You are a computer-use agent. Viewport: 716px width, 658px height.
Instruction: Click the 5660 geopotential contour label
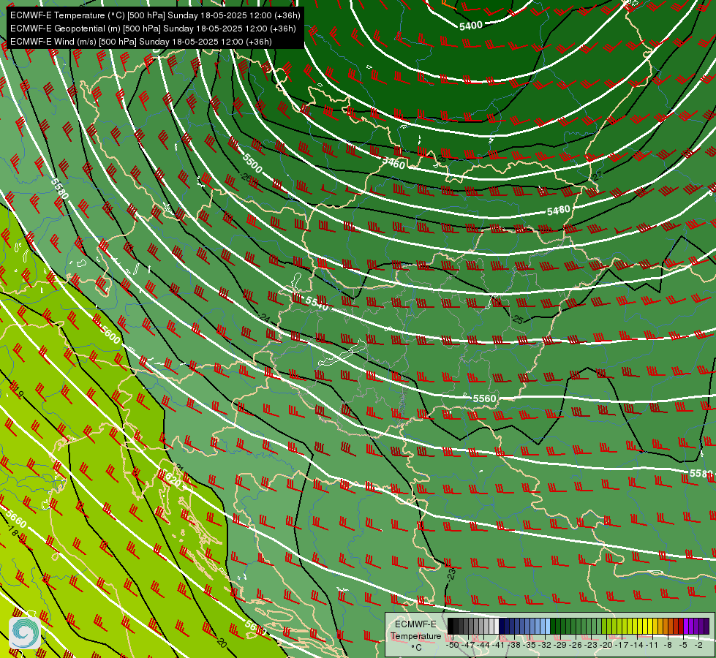(16, 519)
